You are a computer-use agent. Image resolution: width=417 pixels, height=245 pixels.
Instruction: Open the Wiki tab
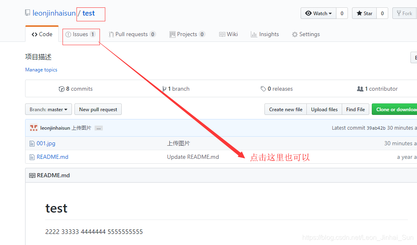(x=229, y=34)
